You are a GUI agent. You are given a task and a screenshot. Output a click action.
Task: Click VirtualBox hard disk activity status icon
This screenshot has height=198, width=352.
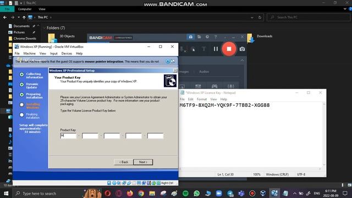tap(109, 183)
